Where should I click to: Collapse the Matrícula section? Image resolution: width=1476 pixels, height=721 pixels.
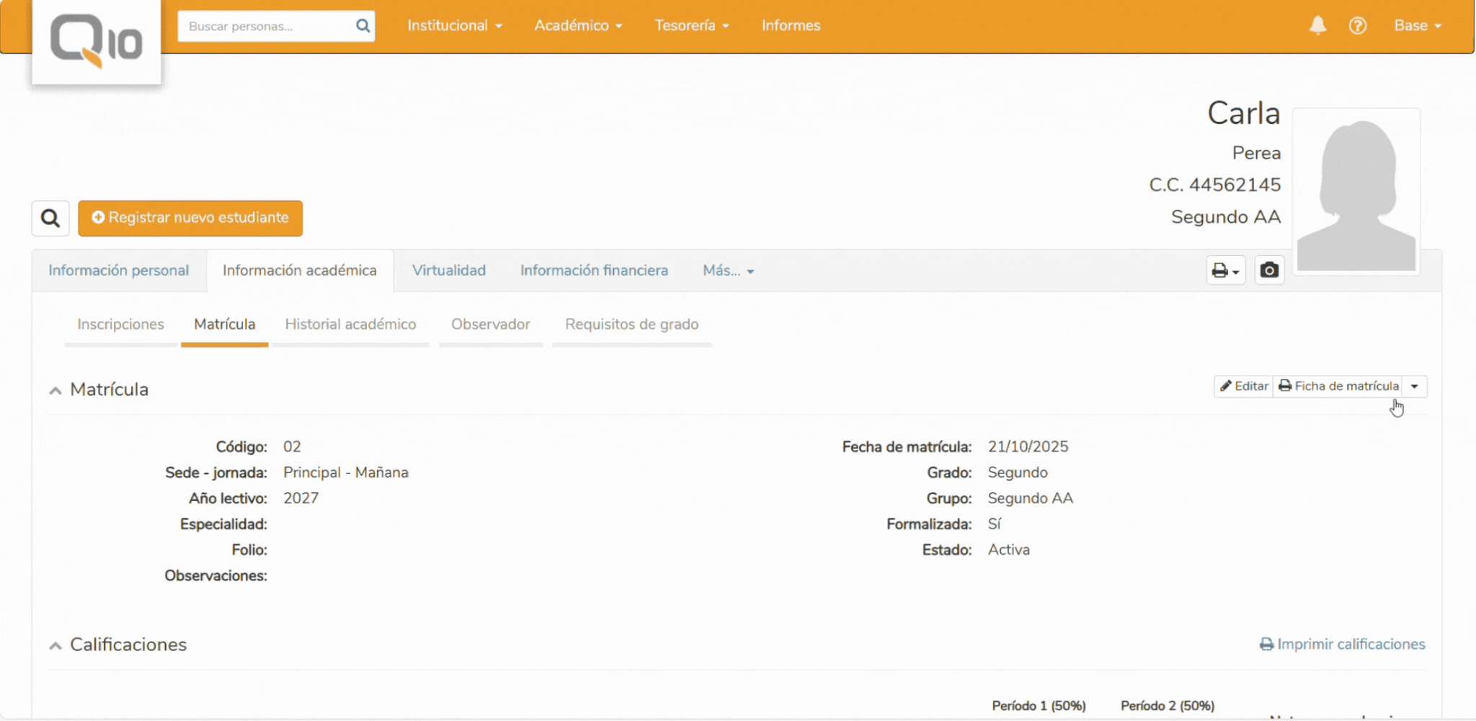(x=55, y=390)
